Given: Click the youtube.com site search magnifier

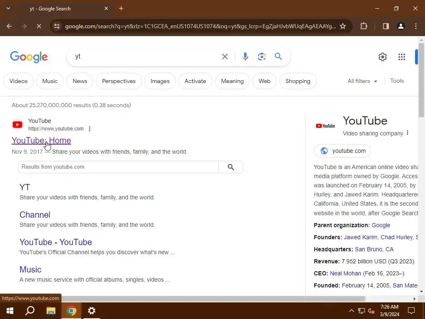Looking at the screenshot, I should point(231,167).
